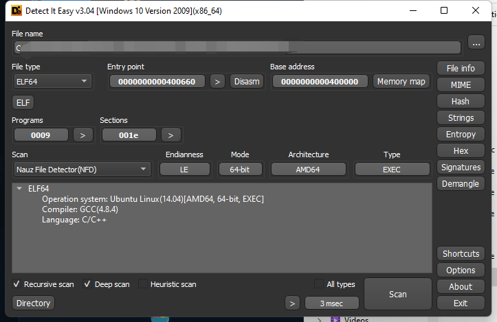
Task: Click the EXEC type value
Action: 392,170
